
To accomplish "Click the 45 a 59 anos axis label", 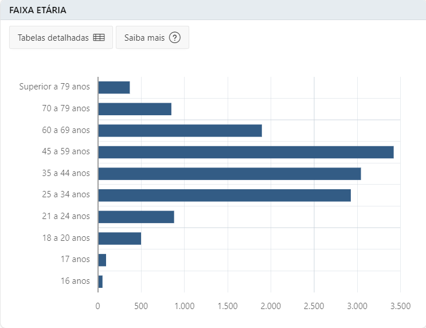I will pos(66,151).
